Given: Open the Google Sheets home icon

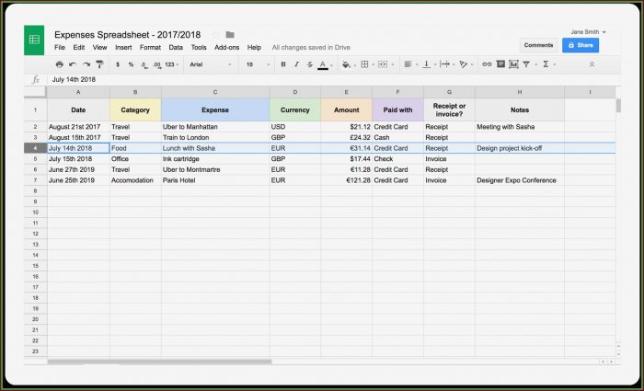Looking at the screenshot, I should pos(34,40).
